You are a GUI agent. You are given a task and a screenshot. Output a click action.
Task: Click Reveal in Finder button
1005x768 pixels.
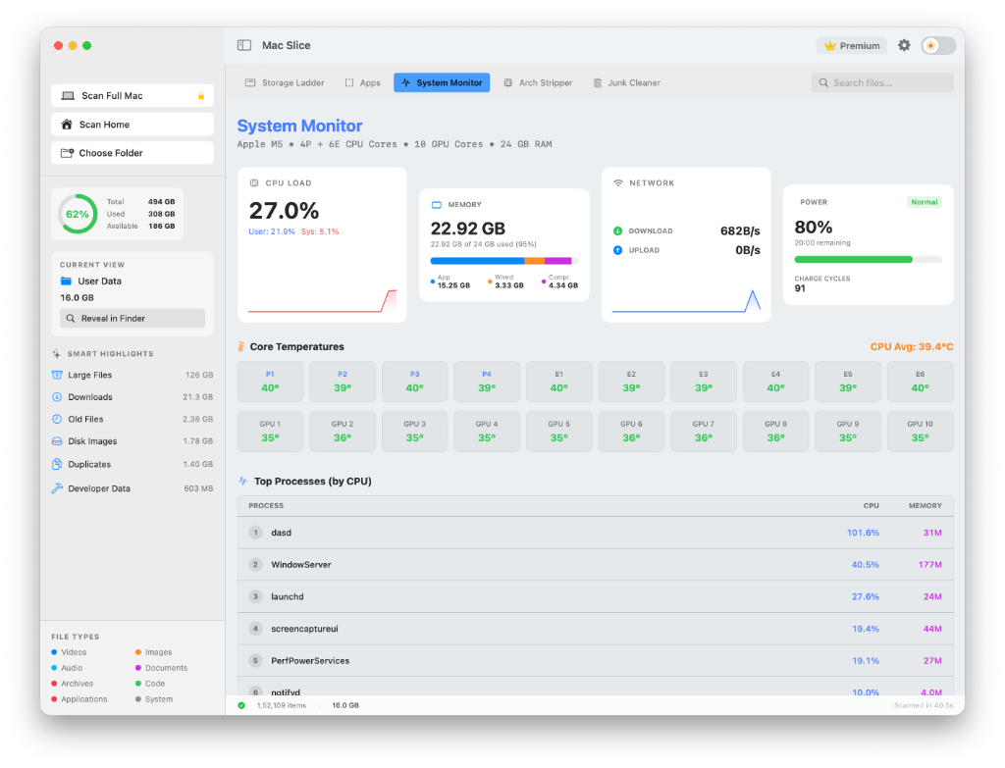pos(132,319)
